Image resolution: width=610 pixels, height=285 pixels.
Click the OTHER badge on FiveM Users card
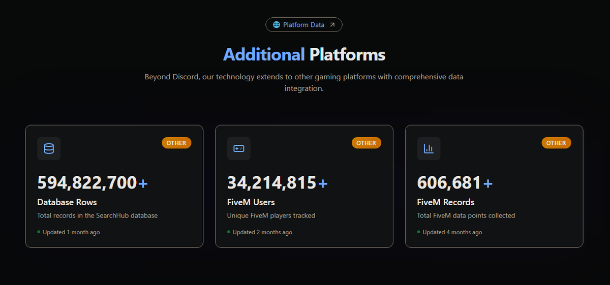coord(366,143)
